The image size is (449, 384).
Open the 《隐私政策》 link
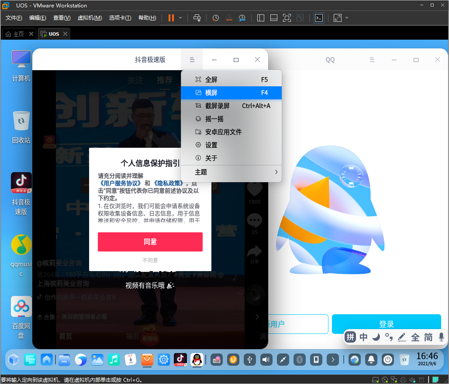pos(168,183)
